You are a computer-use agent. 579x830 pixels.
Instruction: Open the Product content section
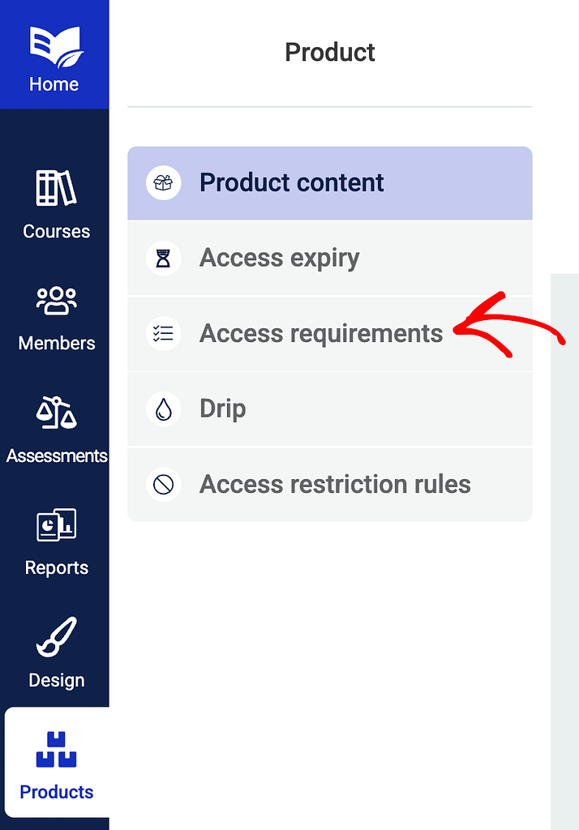pos(292,182)
